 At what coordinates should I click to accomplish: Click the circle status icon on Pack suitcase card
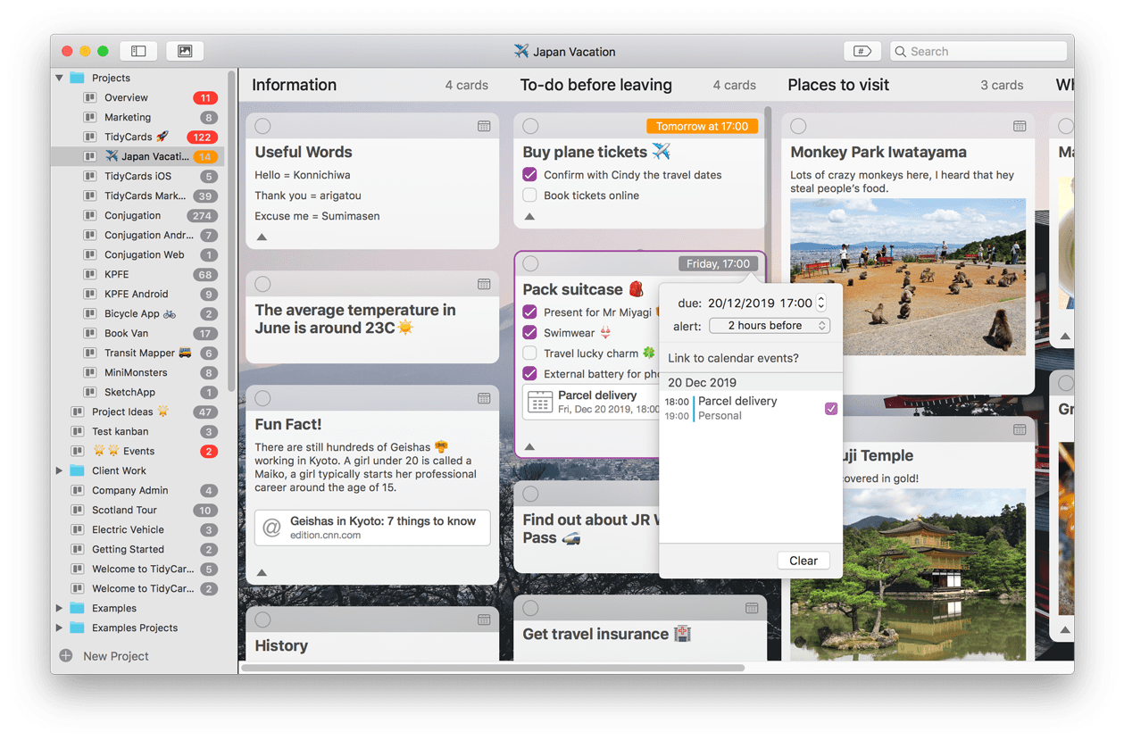coord(531,263)
